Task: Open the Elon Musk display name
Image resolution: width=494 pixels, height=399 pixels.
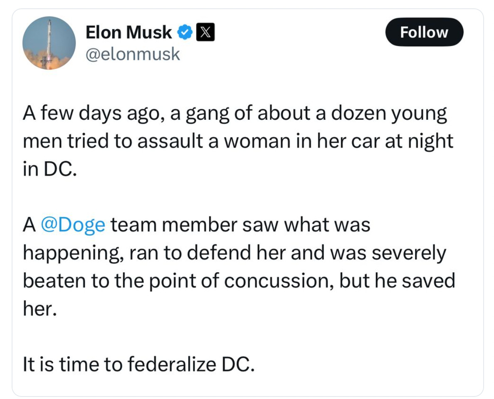Action: 128,32
